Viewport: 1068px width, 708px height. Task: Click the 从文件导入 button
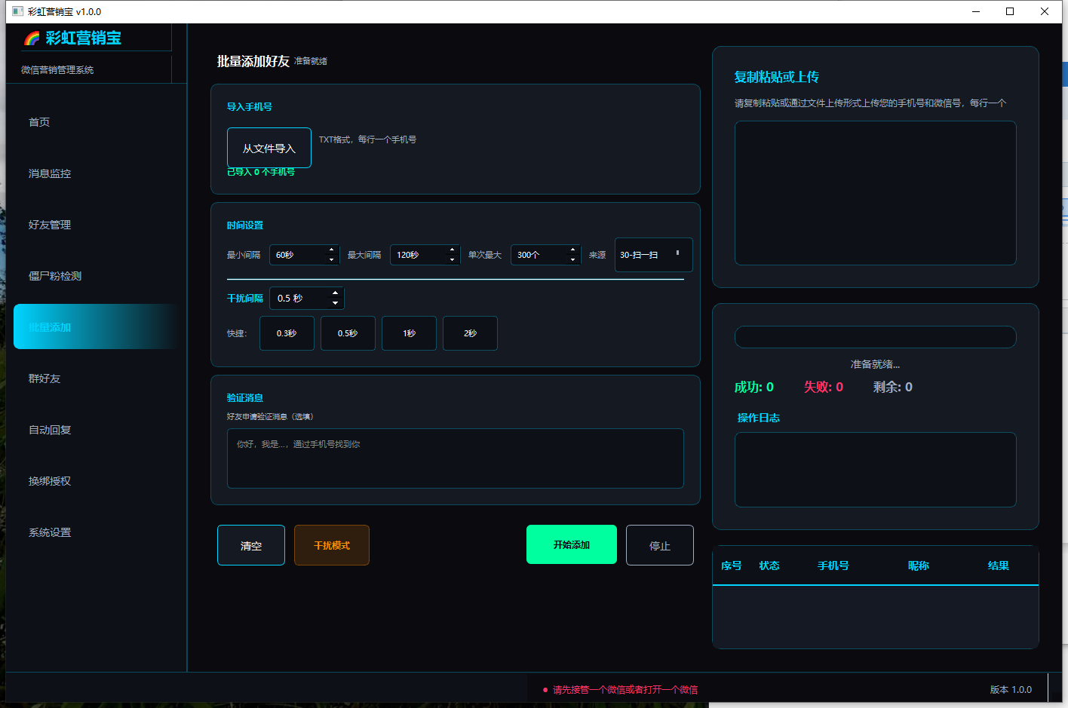[x=269, y=148]
